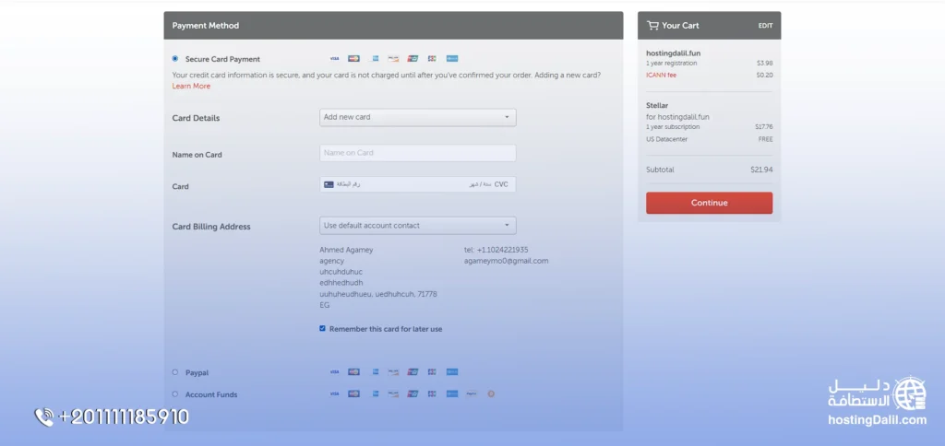Click American Express logo in Secure Card Payment row

coord(374,58)
